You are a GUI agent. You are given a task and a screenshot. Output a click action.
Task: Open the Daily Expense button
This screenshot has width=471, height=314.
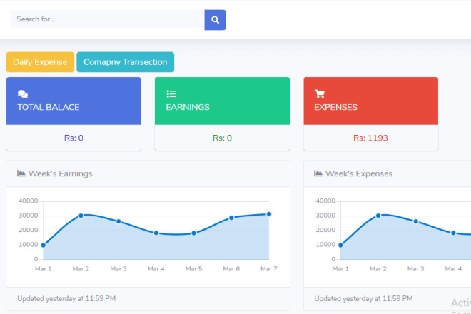coord(40,62)
